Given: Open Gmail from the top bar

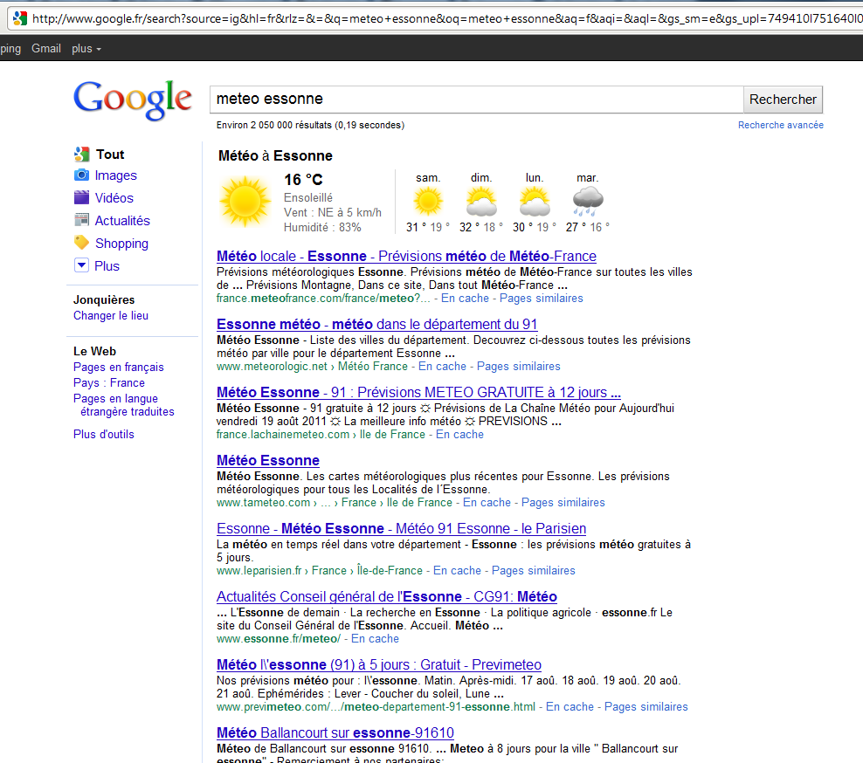Looking at the screenshot, I should click(x=46, y=48).
